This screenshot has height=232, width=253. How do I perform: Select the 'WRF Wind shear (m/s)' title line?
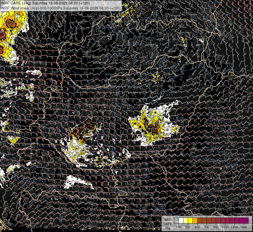coord(61,8)
